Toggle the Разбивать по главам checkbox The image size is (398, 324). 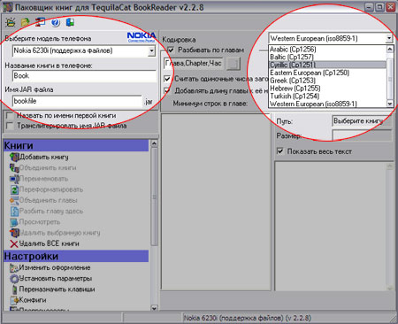coord(171,50)
